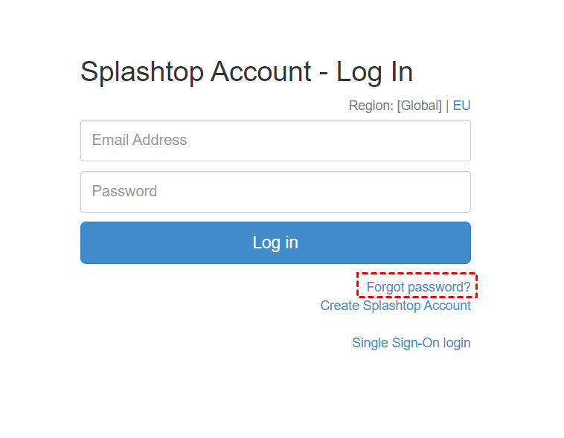Select the [Global] region option

420,106
